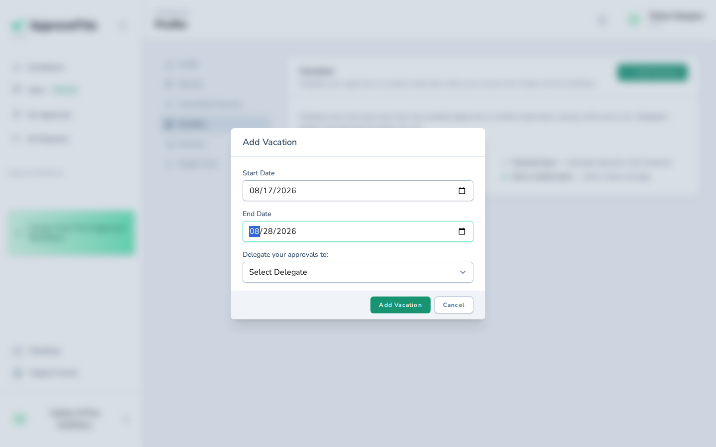Click the blurred green banner in left sidebar
This screenshot has width=716, height=447.
coord(72,233)
